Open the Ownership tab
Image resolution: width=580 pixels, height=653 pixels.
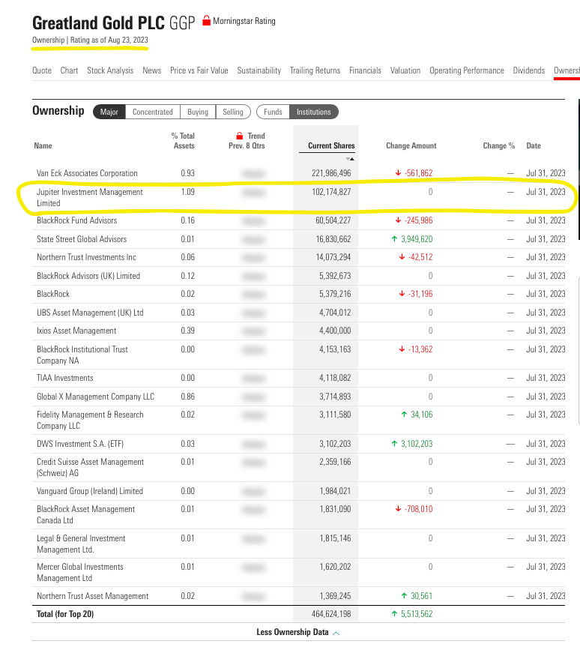tap(567, 70)
